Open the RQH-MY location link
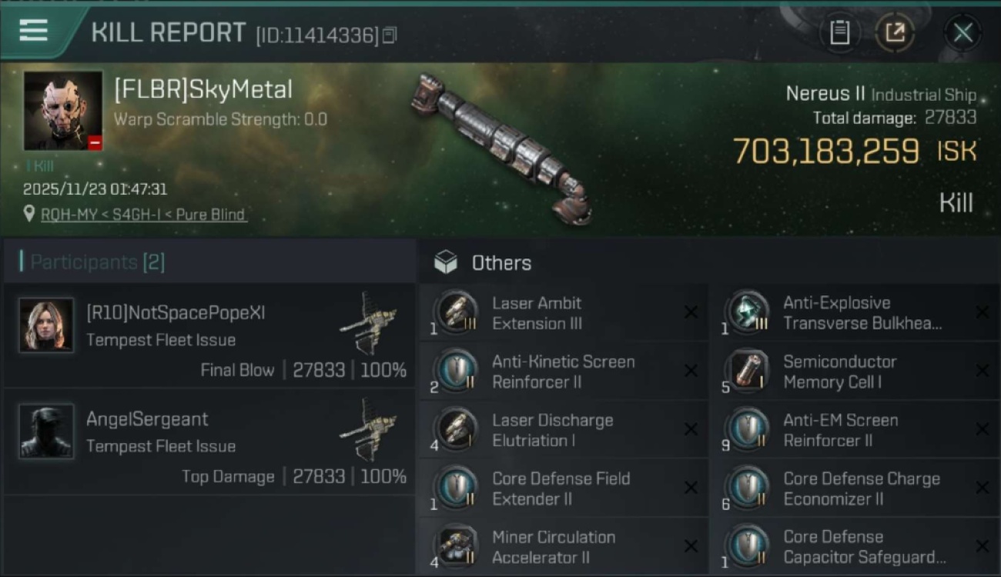 pyautogui.click(x=144, y=215)
